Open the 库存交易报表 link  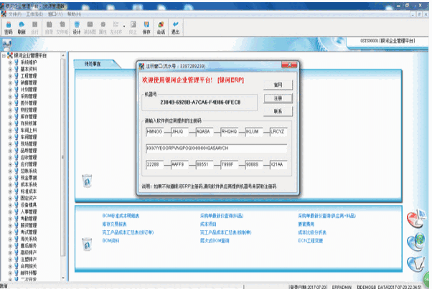114,224
